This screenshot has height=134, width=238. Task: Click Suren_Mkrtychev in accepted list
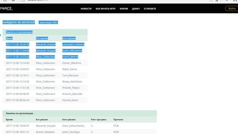coord(72,51)
